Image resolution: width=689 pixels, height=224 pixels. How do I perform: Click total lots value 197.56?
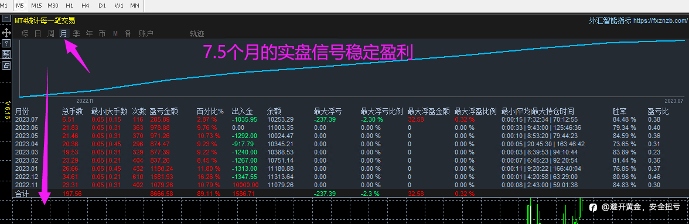coord(73,194)
